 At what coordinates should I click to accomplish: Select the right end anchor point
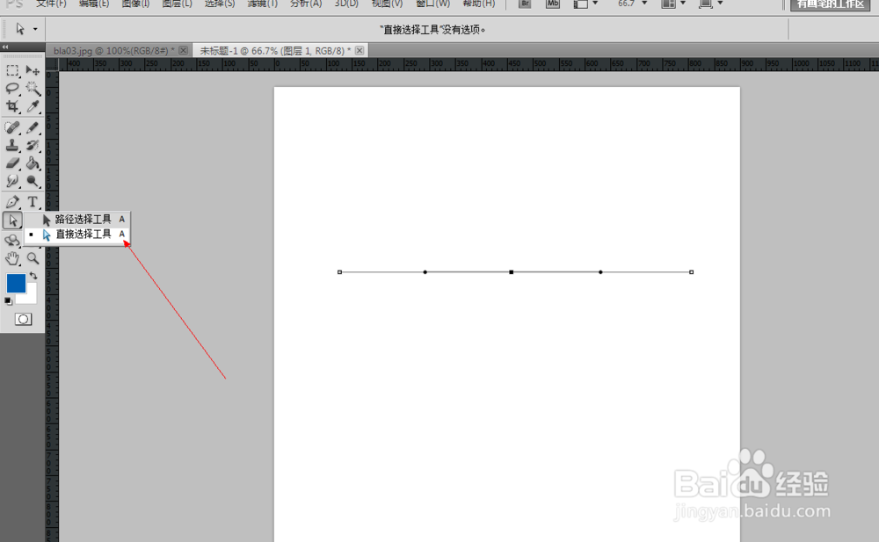click(691, 271)
